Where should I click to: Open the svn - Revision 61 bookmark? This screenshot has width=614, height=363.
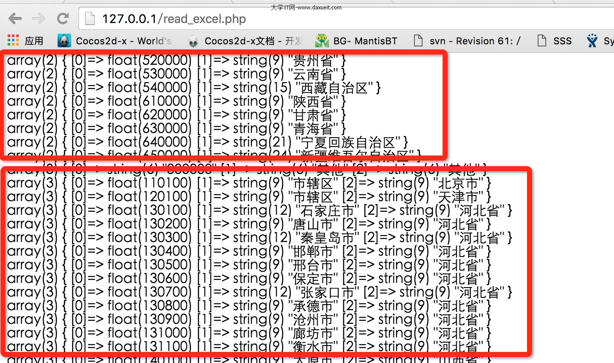467,41
